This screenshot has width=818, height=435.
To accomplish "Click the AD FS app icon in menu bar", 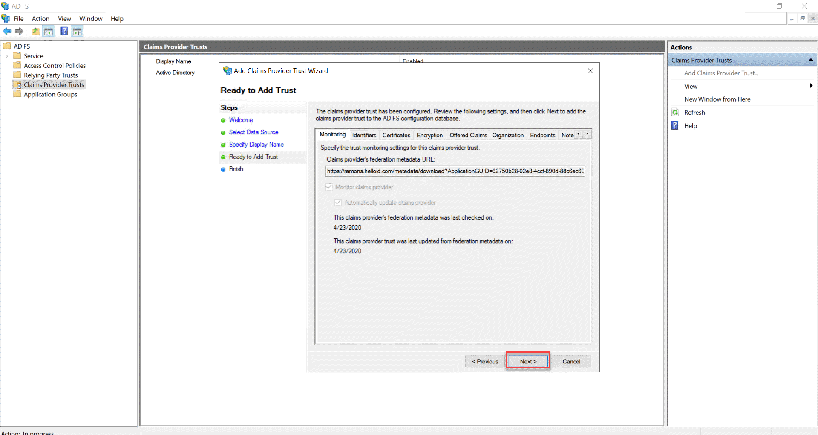I will tap(6, 18).
